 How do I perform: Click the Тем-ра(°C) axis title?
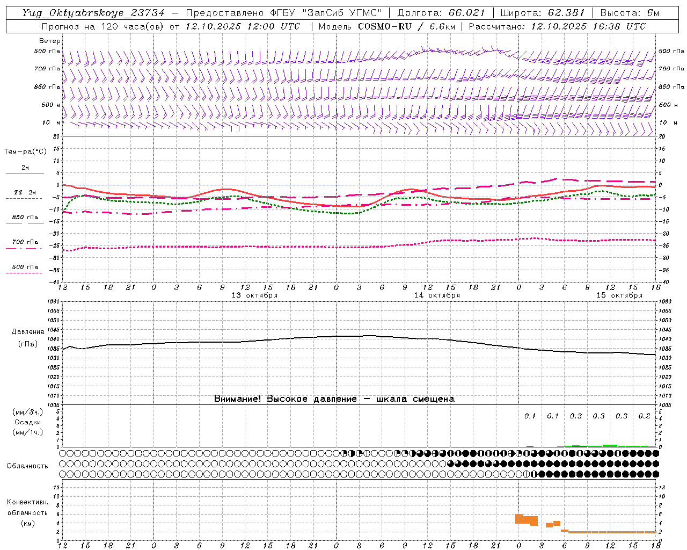25,151
